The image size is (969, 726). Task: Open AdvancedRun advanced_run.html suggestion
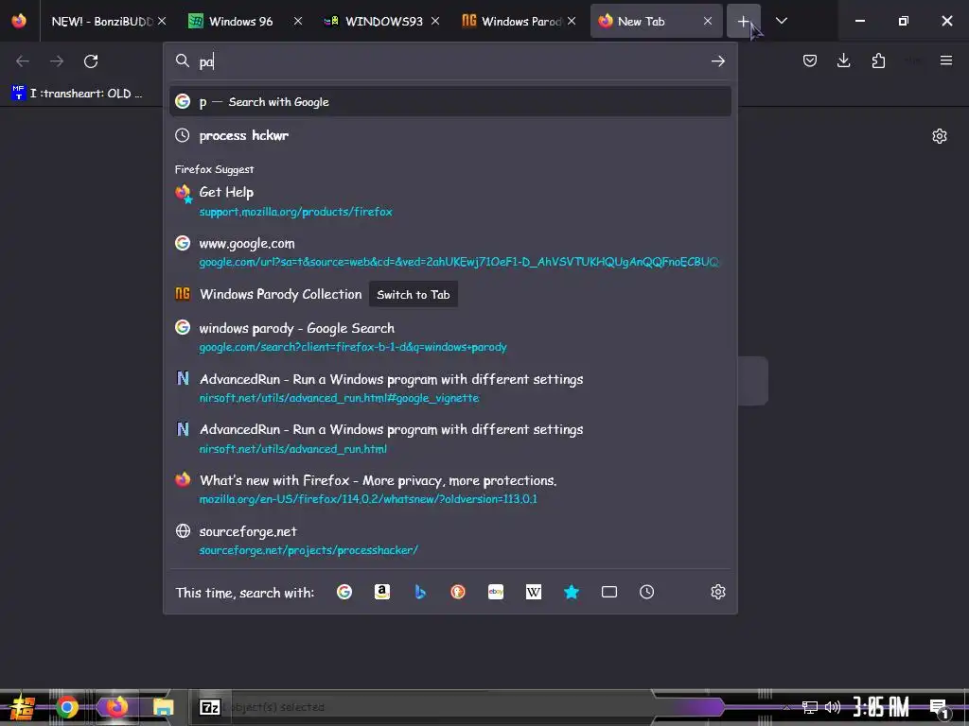[449, 439]
